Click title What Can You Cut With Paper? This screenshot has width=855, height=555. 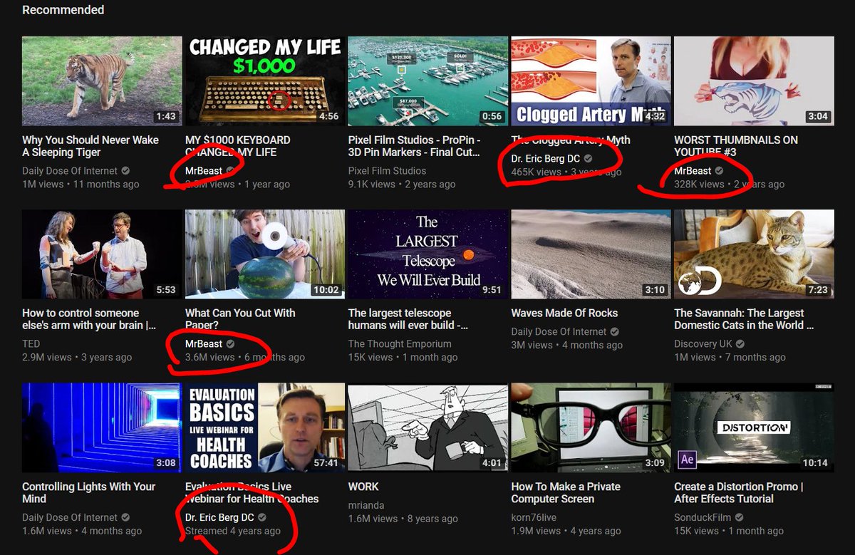point(240,319)
